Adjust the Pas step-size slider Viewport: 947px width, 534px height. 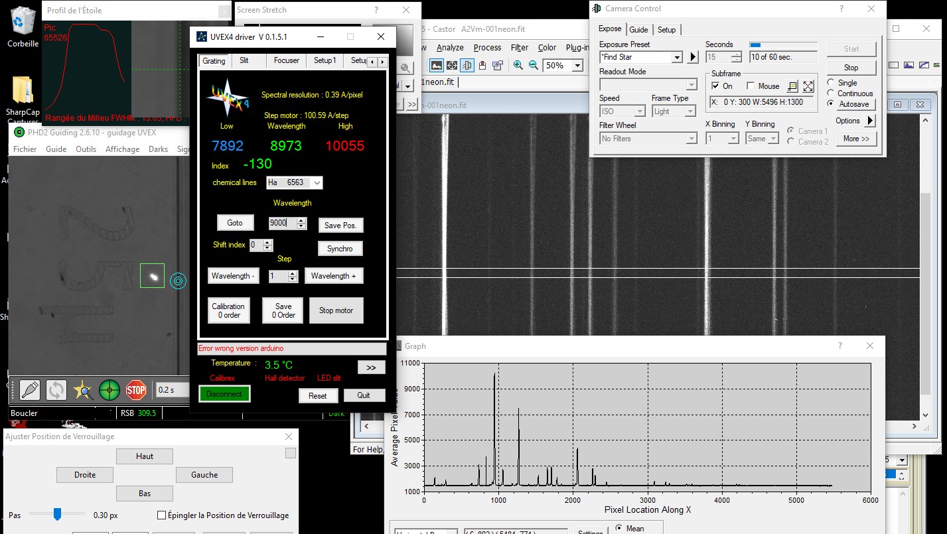[x=58, y=513]
